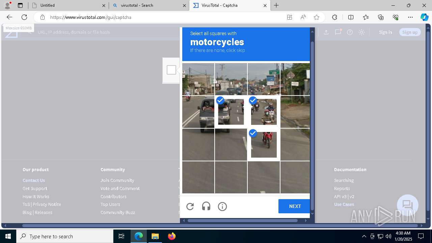Open Contributors link
This screenshot has width=432, height=243.
pos(113,196)
